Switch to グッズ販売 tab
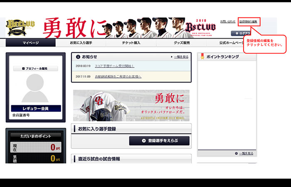The width and height of the screenshot is (291, 187). (x=181, y=43)
